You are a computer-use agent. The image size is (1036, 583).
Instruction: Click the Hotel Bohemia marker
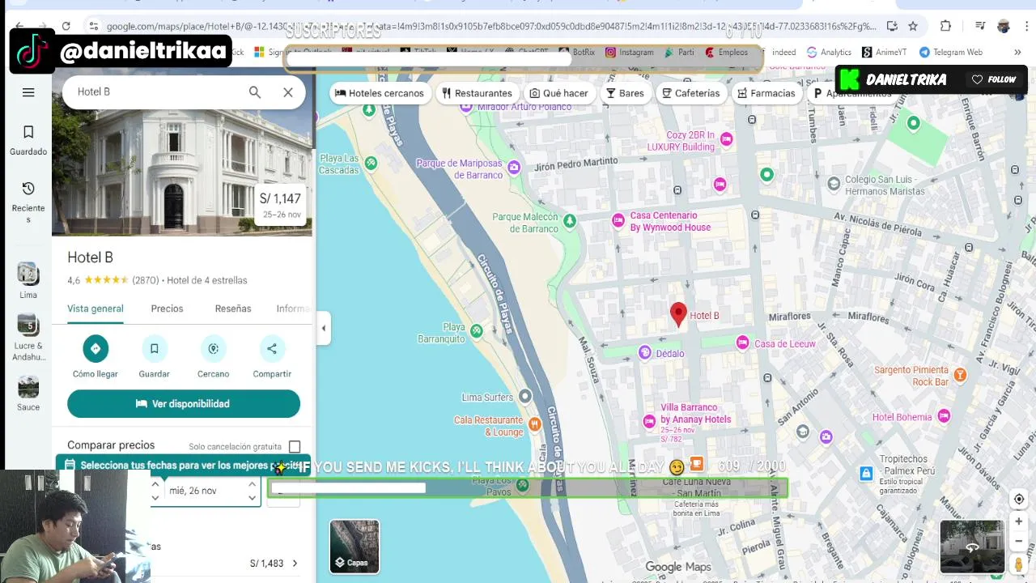point(943,416)
